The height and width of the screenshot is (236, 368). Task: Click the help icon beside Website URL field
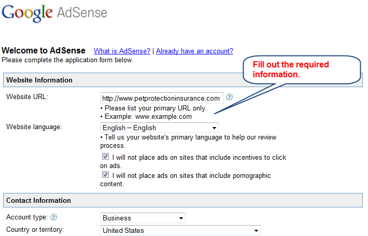click(x=229, y=97)
